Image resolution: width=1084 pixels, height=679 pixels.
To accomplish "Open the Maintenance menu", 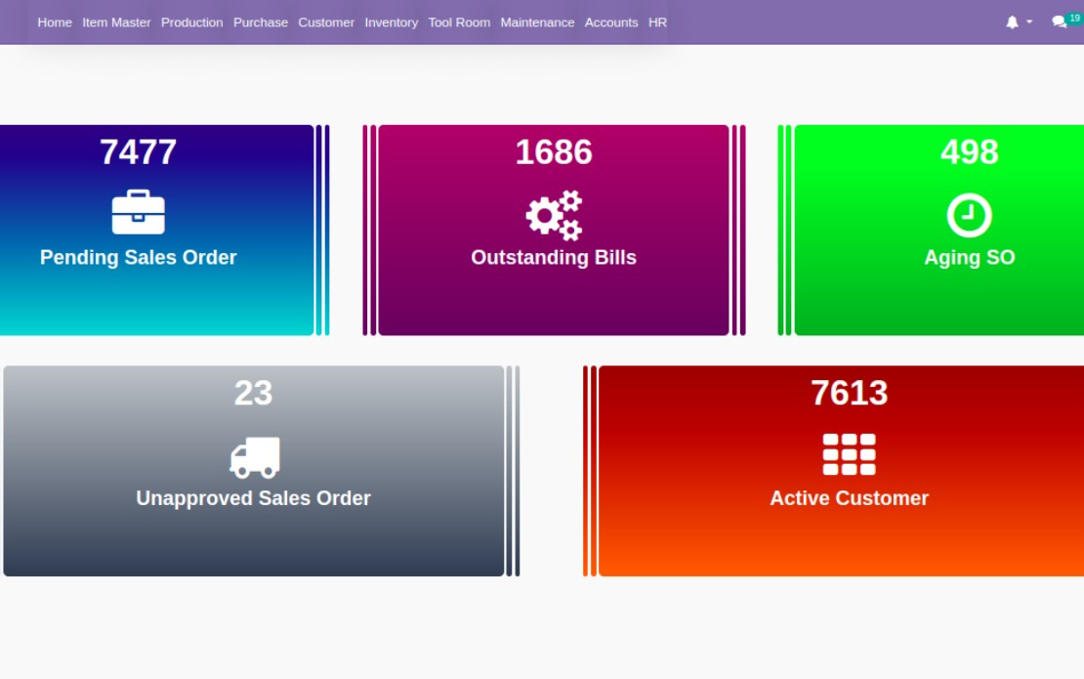I will pyautogui.click(x=537, y=22).
